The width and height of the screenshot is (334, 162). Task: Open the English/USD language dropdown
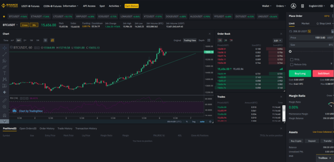[x=317, y=6]
